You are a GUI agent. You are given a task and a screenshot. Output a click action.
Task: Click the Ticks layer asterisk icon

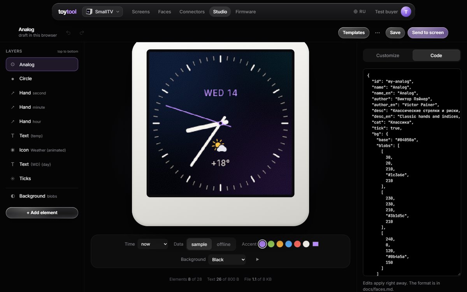pos(13,178)
